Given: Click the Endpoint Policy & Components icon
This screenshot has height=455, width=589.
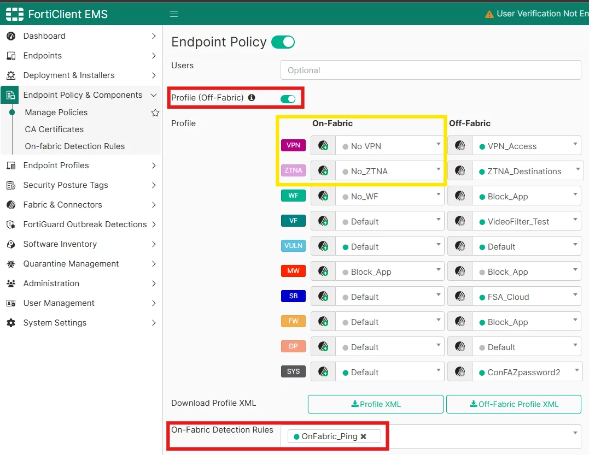Looking at the screenshot, I should coord(10,95).
